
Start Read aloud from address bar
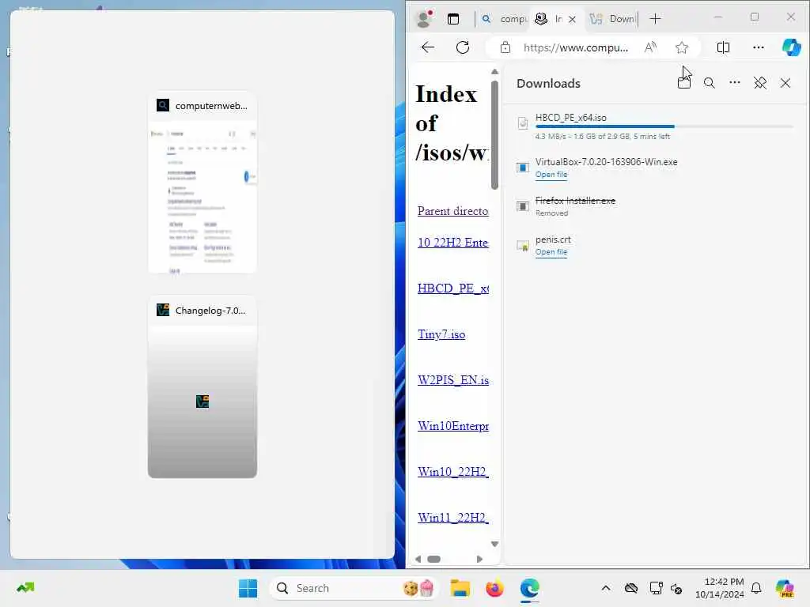(x=650, y=47)
